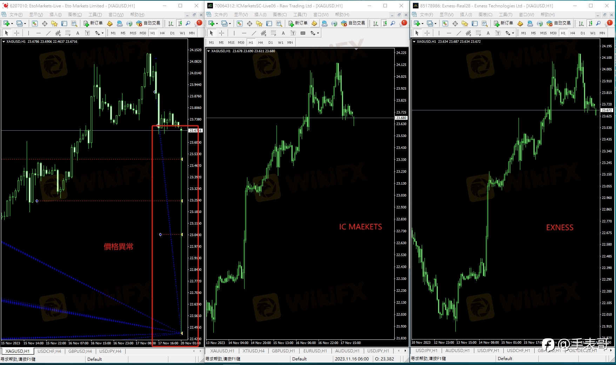Viewport: 616px width, 365px height.
Task: Click 新订单 in EtoMarkets window
Action: click(x=93, y=23)
